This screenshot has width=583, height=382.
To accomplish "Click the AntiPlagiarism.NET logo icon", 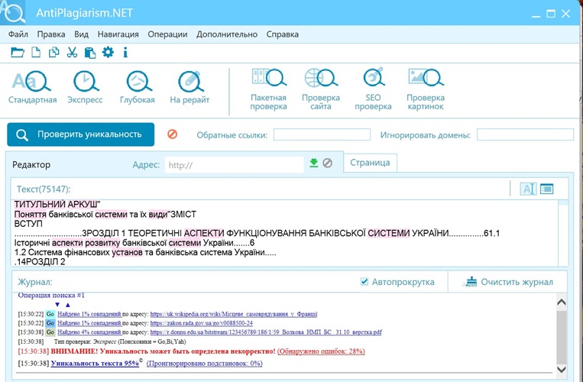I will [13, 12].
